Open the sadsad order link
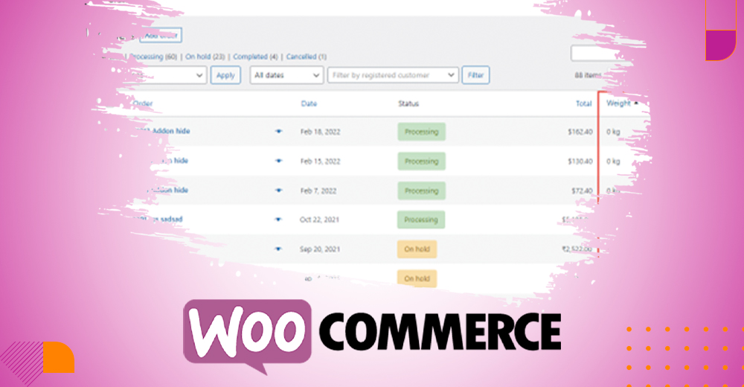Viewport: 744px width, 387px height. (159, 220)
